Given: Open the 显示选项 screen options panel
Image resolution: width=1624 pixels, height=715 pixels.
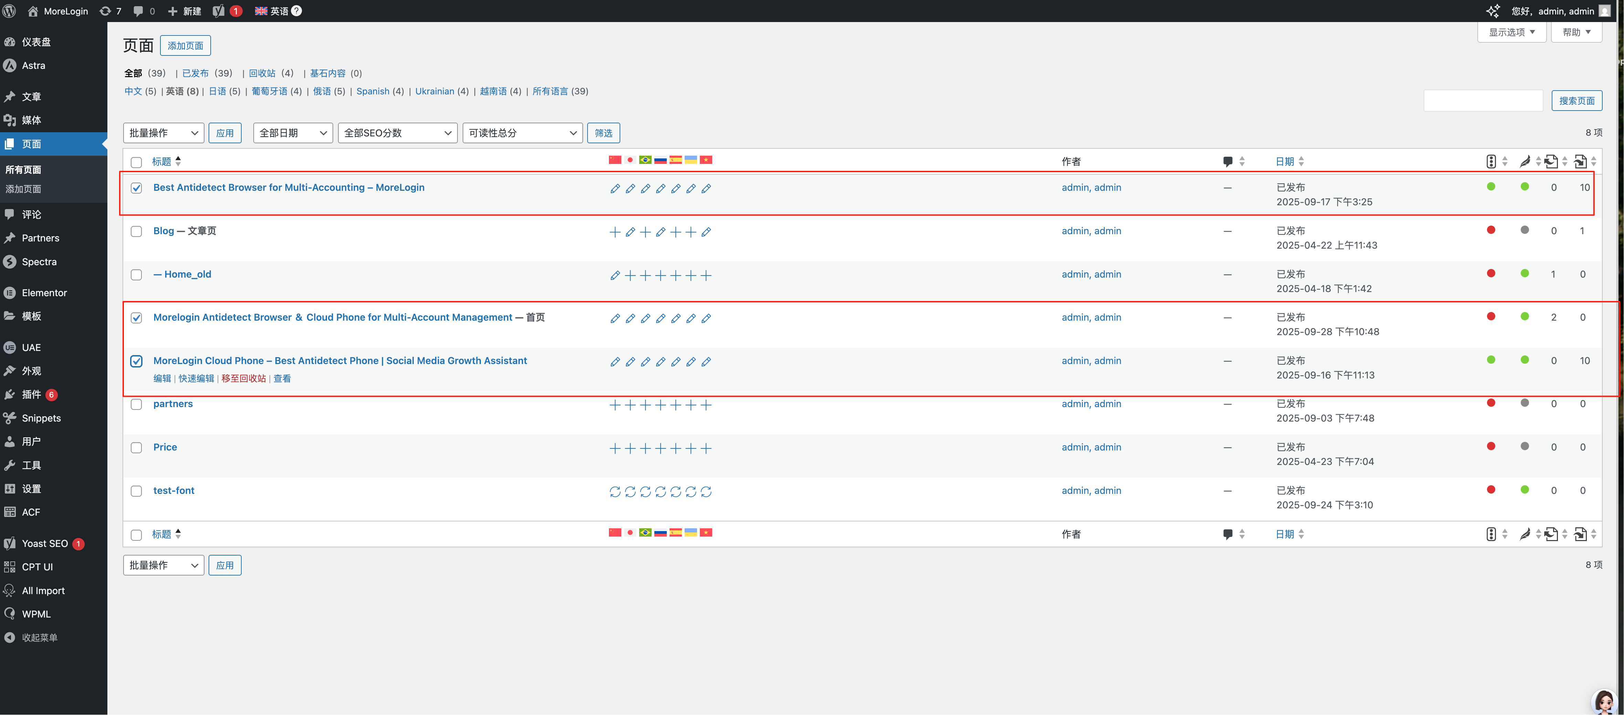Looking at the screenshot, I should tap(1511, 32).
